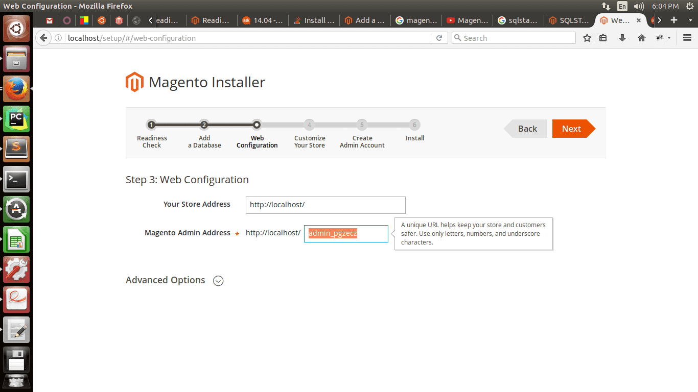Open LibreOffice Calc from launcher
The image size is (698, 392).
(x=16, y=239)
